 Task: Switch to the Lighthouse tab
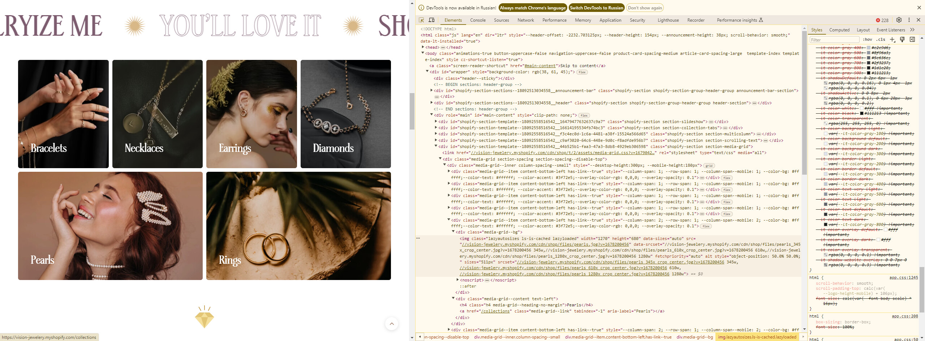click(668, 20)
